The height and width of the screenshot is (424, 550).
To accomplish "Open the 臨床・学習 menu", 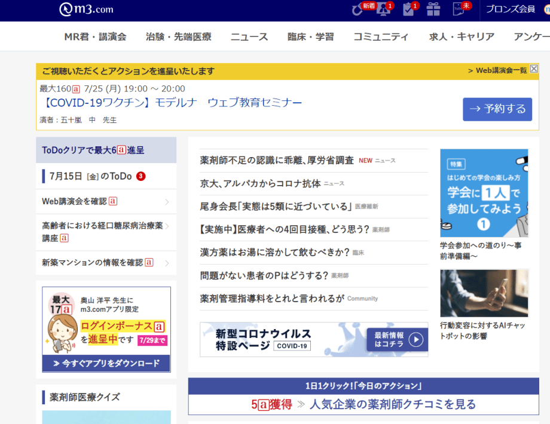I will tap(310, 36).
